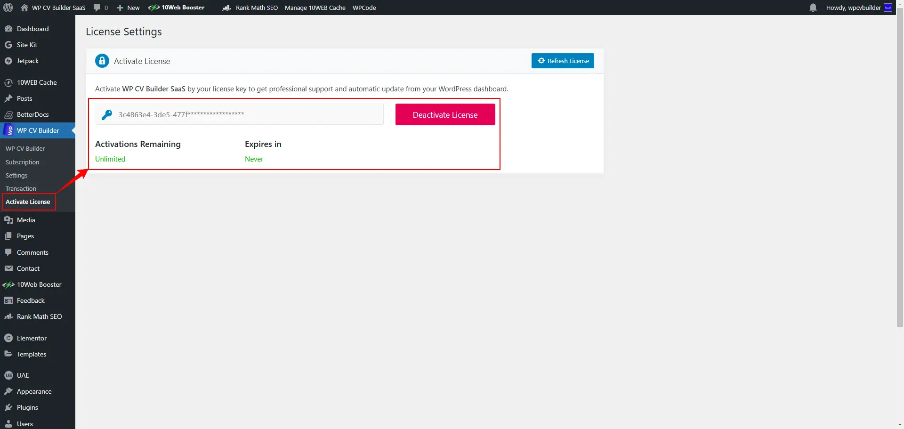Click the Rank Math SEO icon in sidebar
Image resolution: width=904 pixels, height=429 pixels.
point(8,316)
